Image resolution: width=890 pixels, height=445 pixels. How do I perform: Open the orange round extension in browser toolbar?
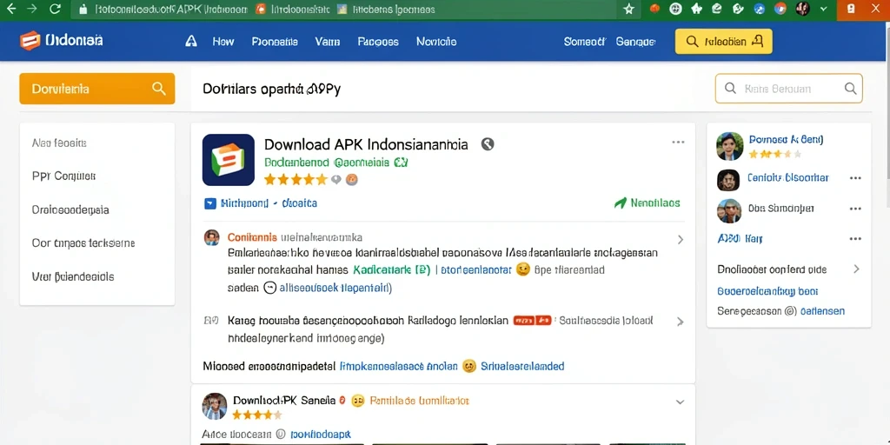654,9
